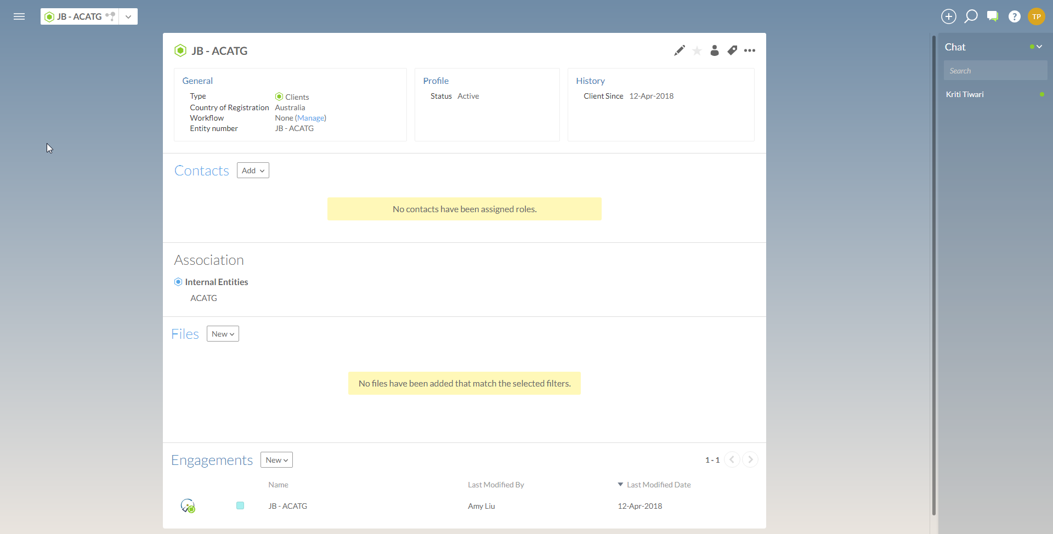This screenshot has height=534, width=1053.
Task: Click the chat Search field
Action: tap(995, 71)
